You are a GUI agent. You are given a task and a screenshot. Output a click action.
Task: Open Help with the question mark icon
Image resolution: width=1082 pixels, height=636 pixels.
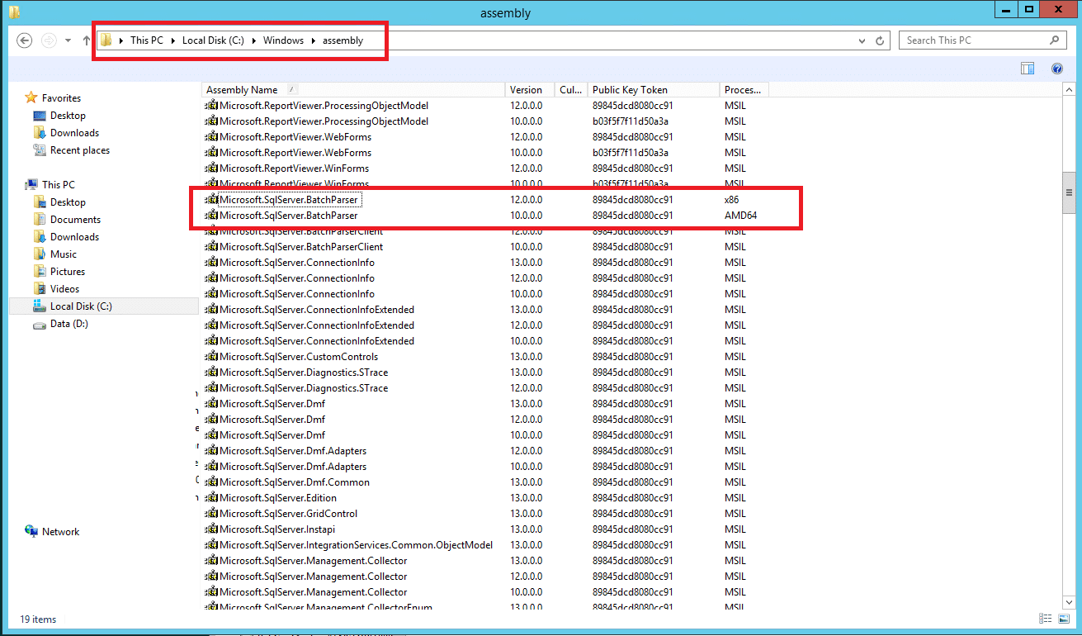coord(1056,69)
